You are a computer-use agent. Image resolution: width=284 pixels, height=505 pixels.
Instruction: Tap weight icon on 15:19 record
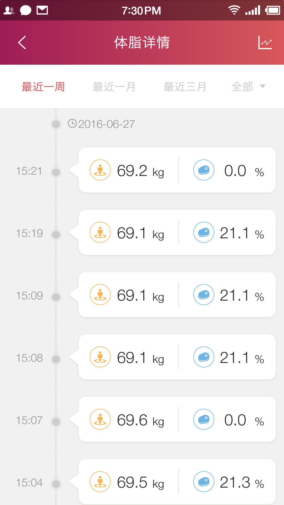pyautogui.click(x=100, y=232)
